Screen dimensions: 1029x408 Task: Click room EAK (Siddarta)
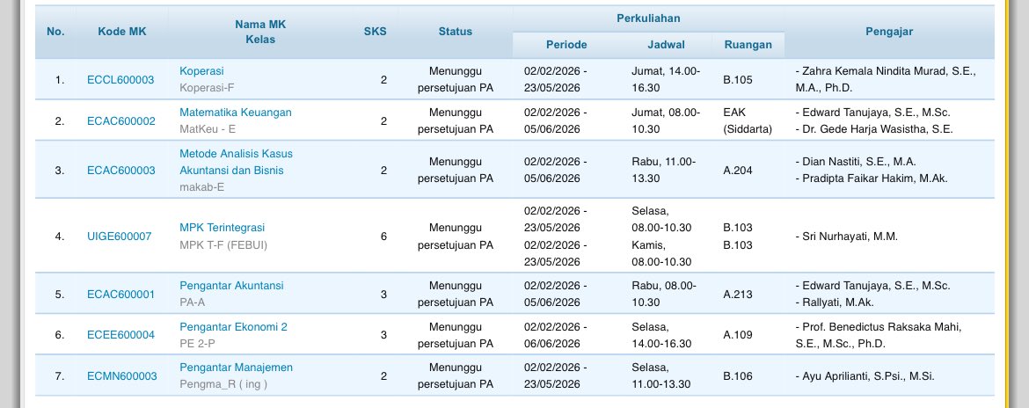pos(748,121)
